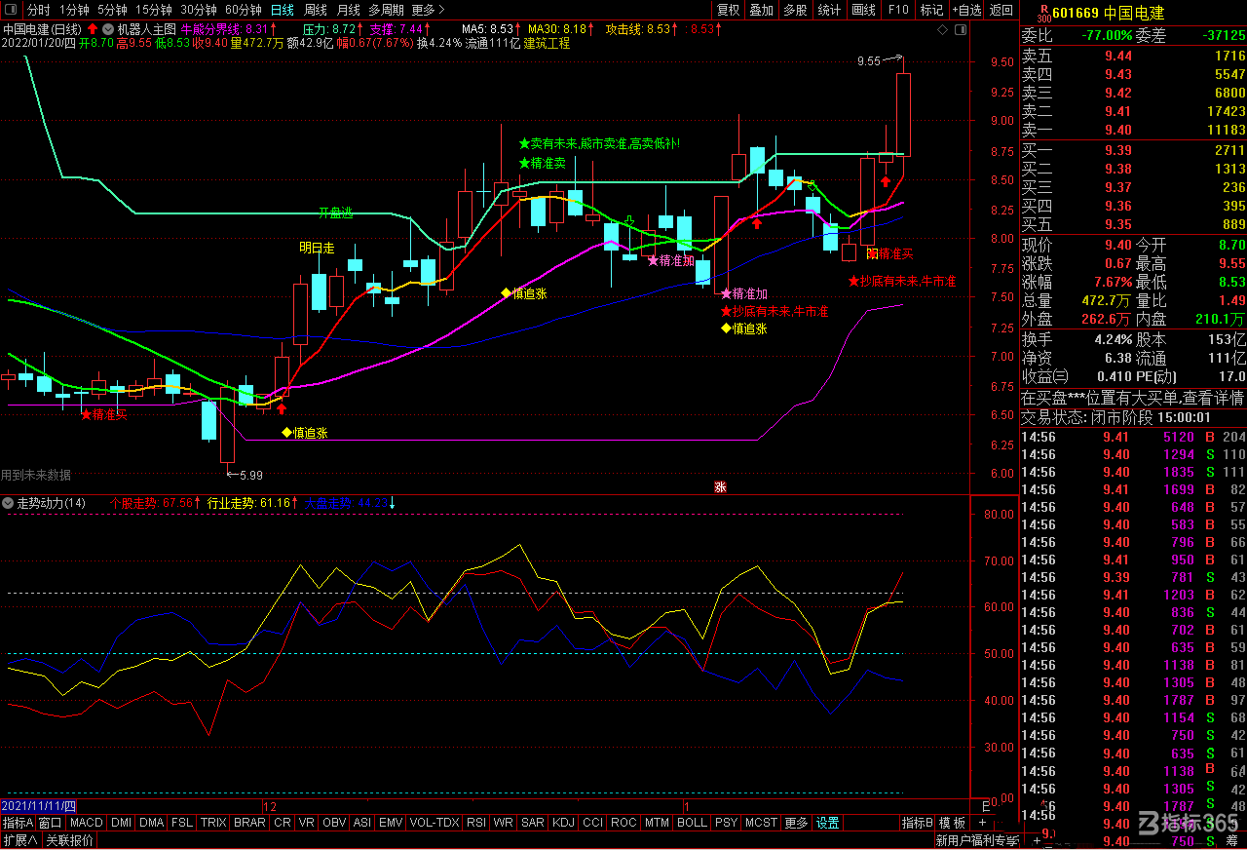Select the 15分钟 period tab
Viewport: 1247px width, 850px height.
tap(154, 10)
